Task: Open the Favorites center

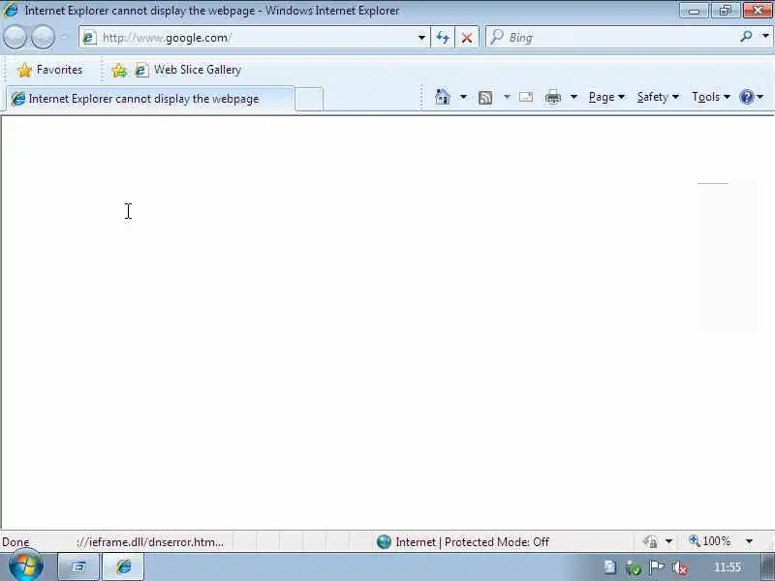Action: coord(49,70)
